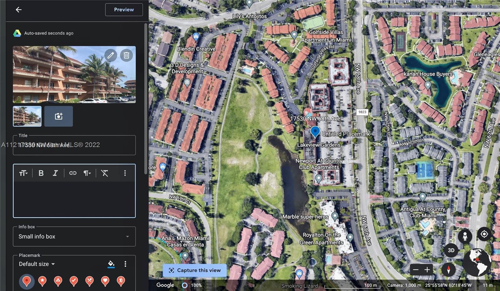This screenshot has width=500, height=291.
Task: Expand the Small info box dropdown
Action: tap(74, 237)
